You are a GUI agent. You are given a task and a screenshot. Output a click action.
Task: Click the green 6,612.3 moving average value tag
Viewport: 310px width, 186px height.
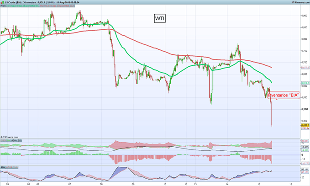[x=305, y=83]
